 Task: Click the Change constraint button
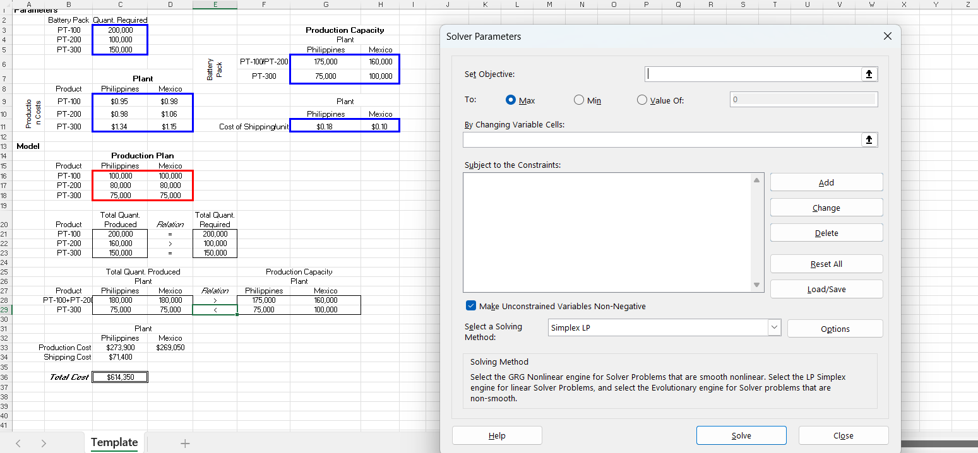click(x=826, y=208)
